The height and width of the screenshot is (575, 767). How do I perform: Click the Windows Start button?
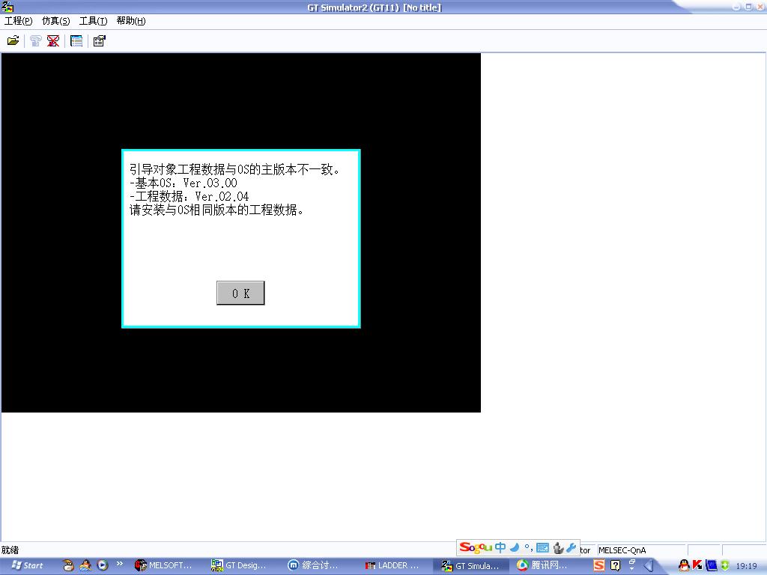pos(27,565)
